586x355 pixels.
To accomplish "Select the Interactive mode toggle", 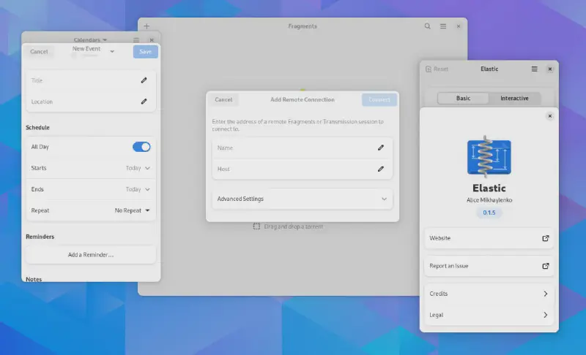I will pos(513,98).
